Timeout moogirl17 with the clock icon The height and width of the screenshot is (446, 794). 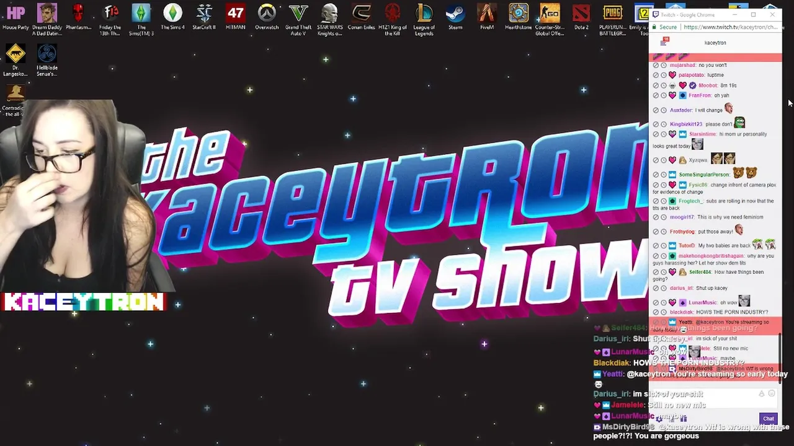pos(664,217)
